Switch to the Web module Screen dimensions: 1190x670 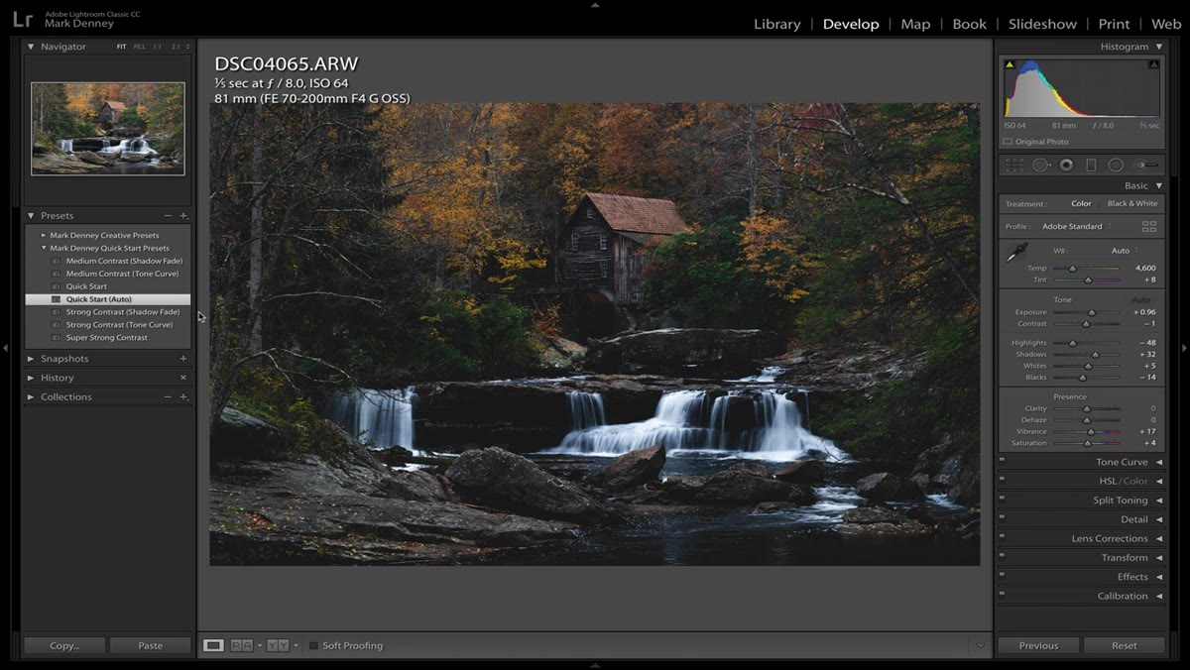tap(1166, 24)
